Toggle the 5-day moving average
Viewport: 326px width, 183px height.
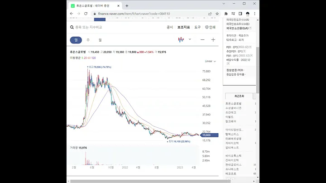82,58
